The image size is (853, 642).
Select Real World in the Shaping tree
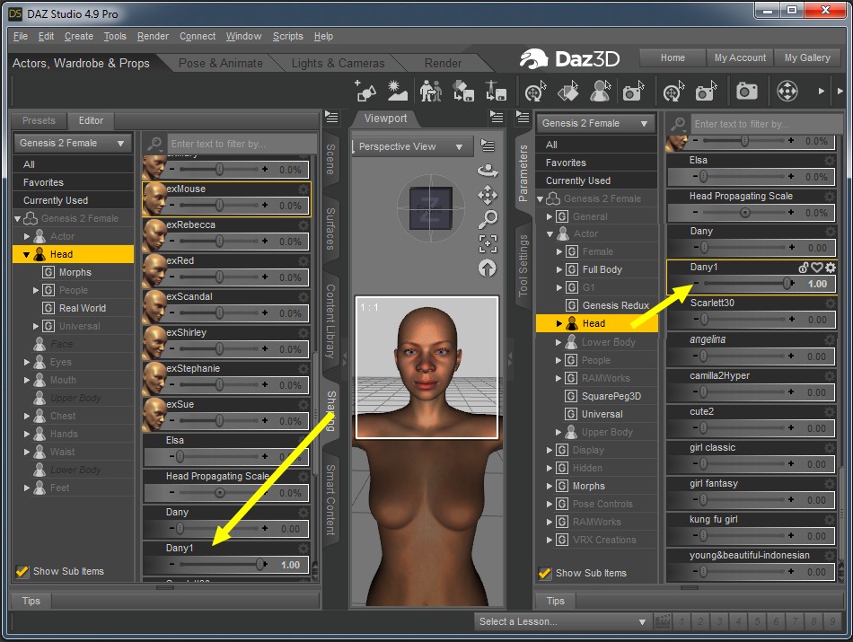tap(82, 308)
